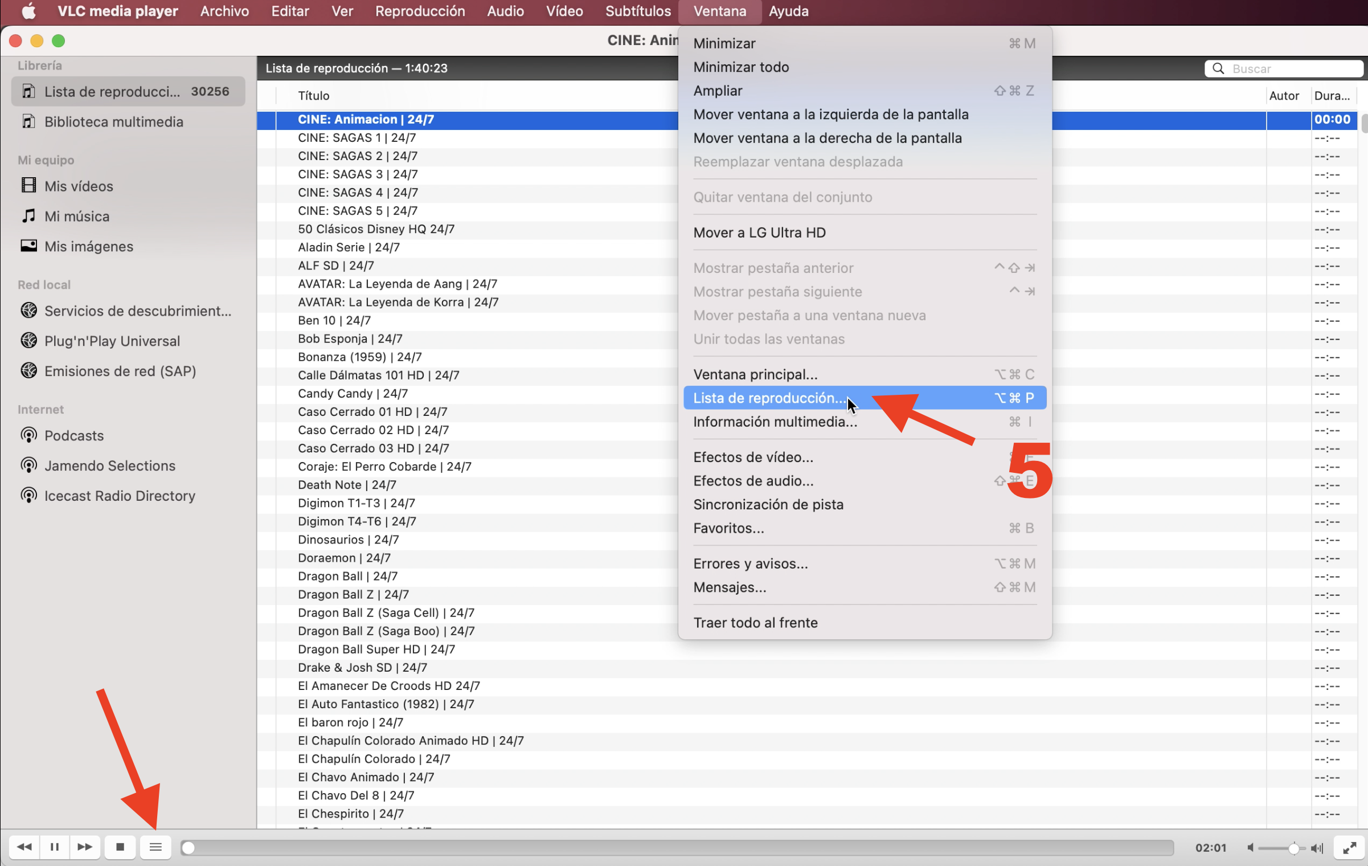Choose Ampliar menu entry
1368x866 pixels.
pyautogui.click(x=865, y=91)
